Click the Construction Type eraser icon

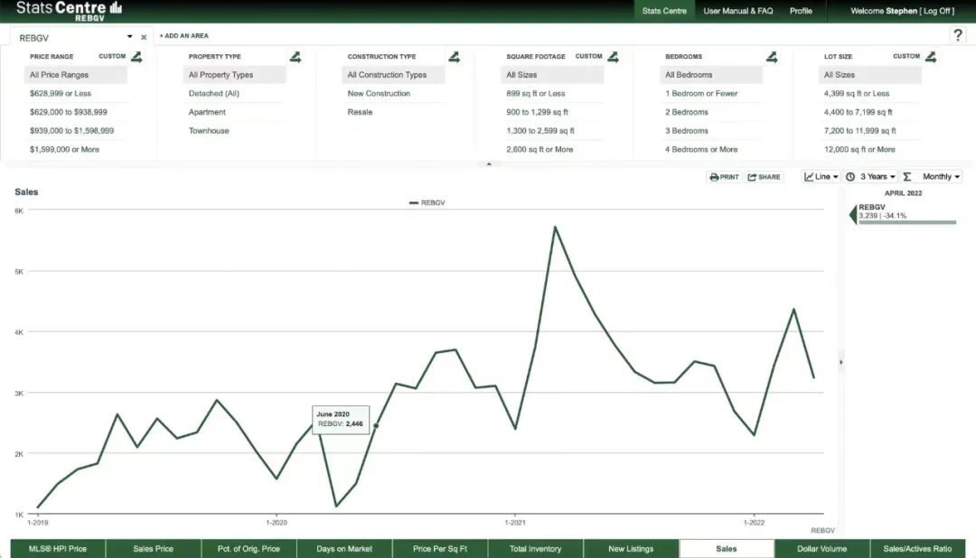point(454,57)
